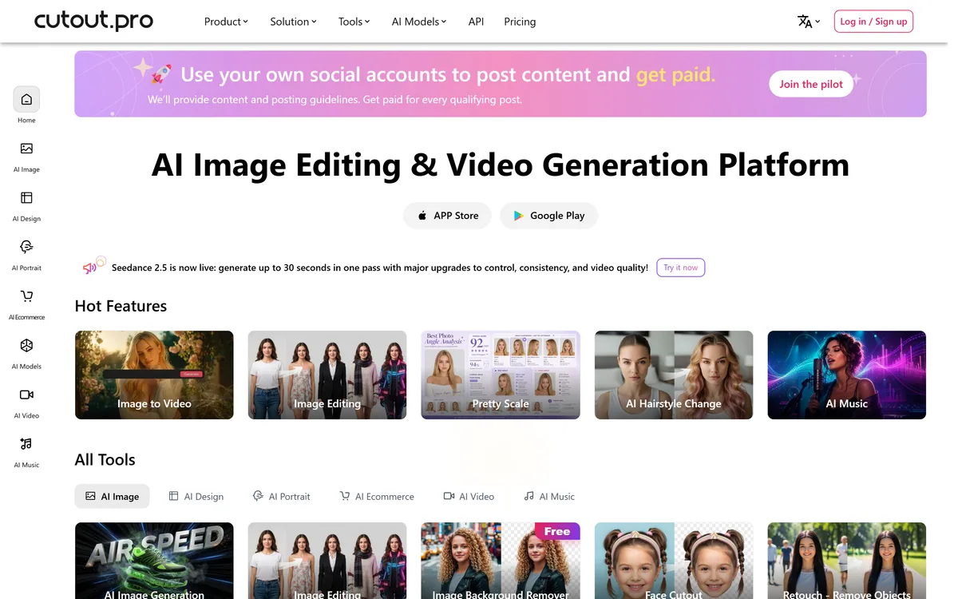Switch to the AI Ecommerce tools tab
The height and width of the screenshot is (599, 958).
pyautogui.click(x=377, y=496)
